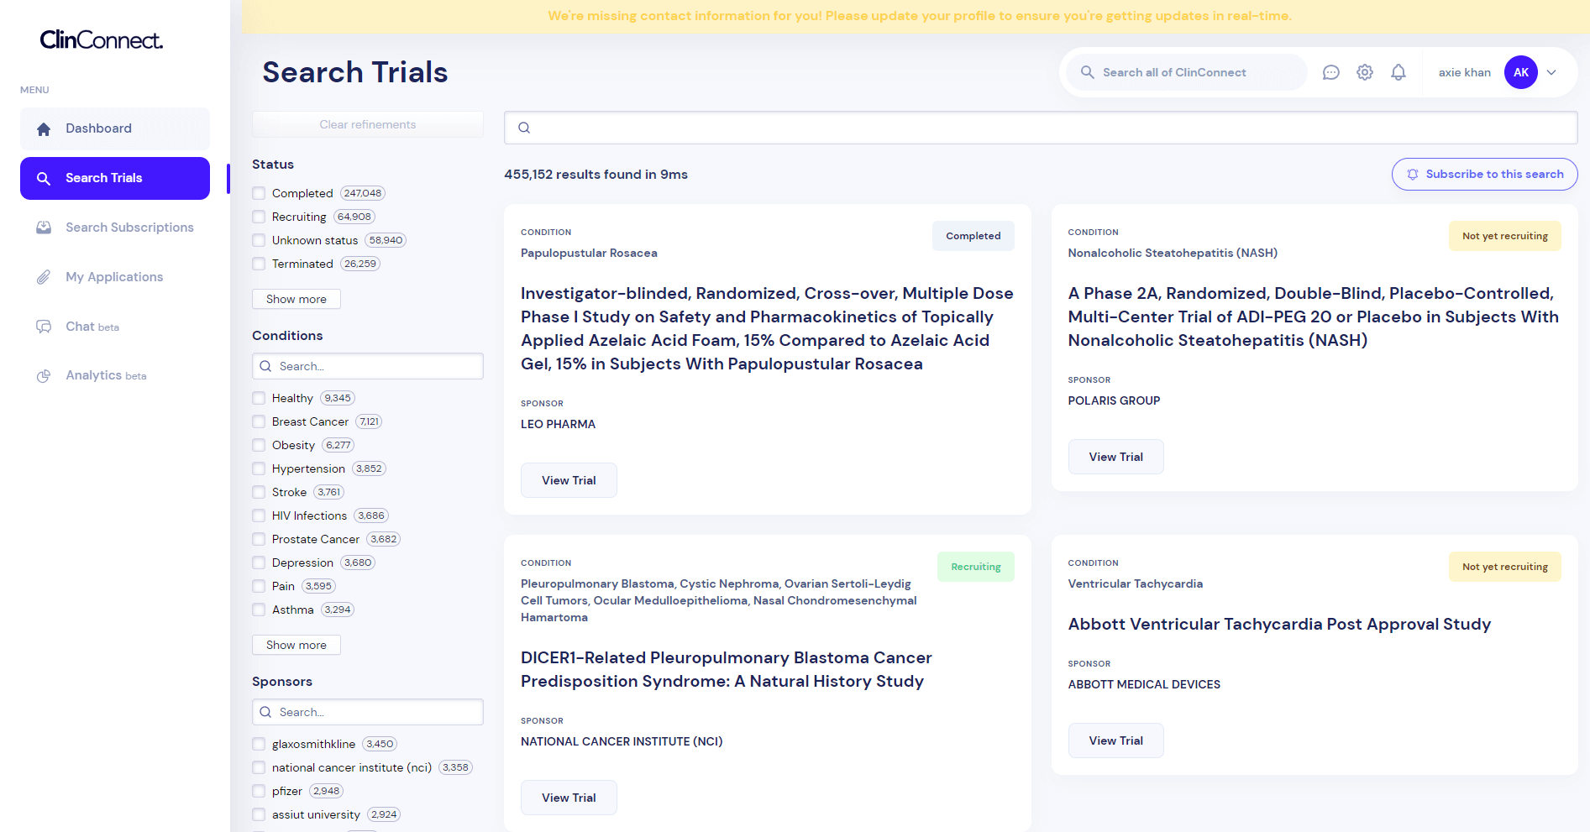1590x832 pixels.
Task: Expand the user account dropdown chevron
Action: pos(1551,72)
